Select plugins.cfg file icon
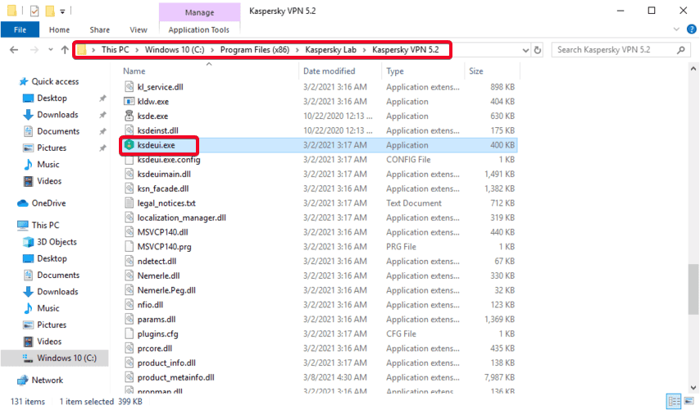The height and width of the screenshot is (410, 700). click(x=129, y=334)
